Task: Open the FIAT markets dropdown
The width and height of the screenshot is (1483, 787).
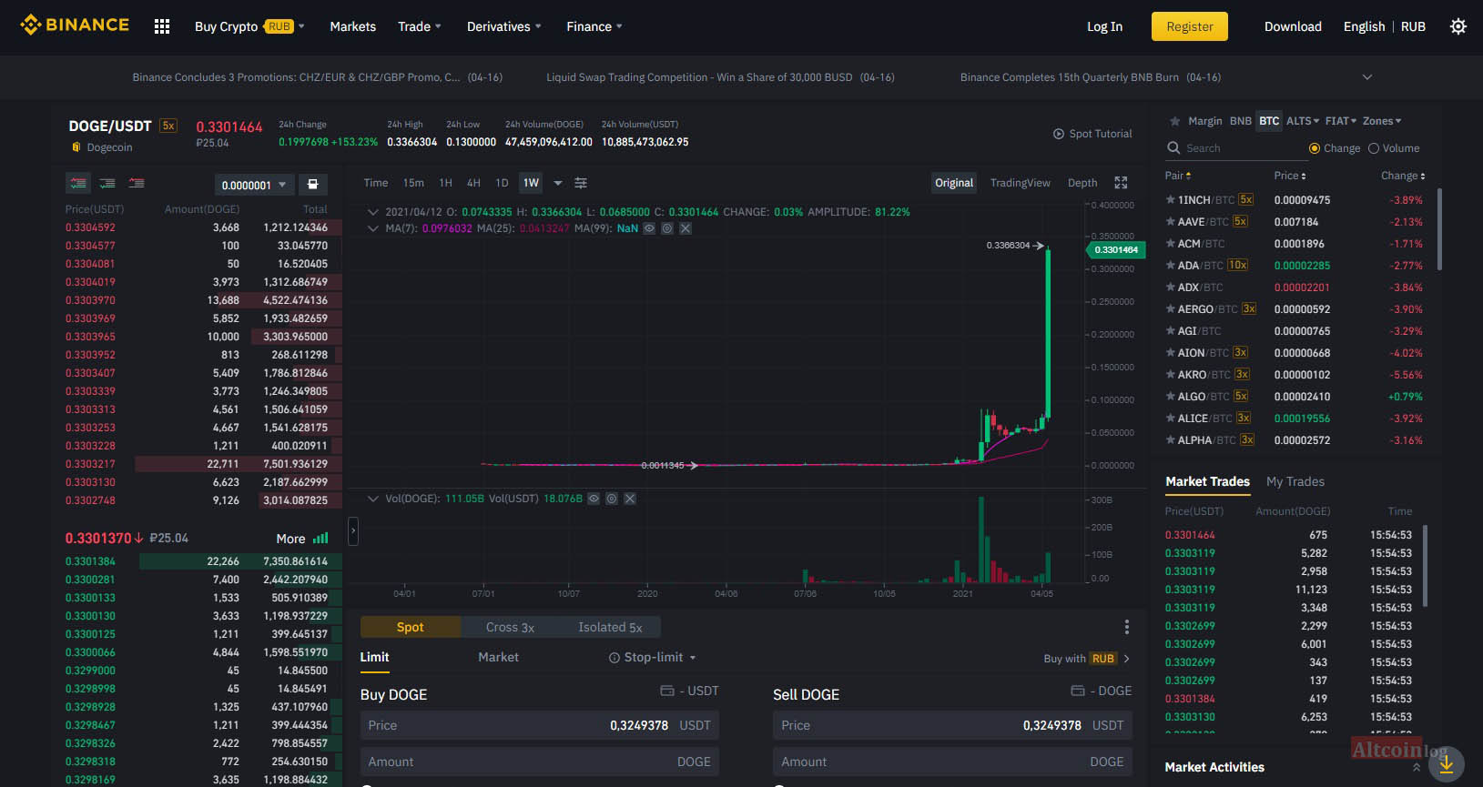Action: click(1341, 121)
